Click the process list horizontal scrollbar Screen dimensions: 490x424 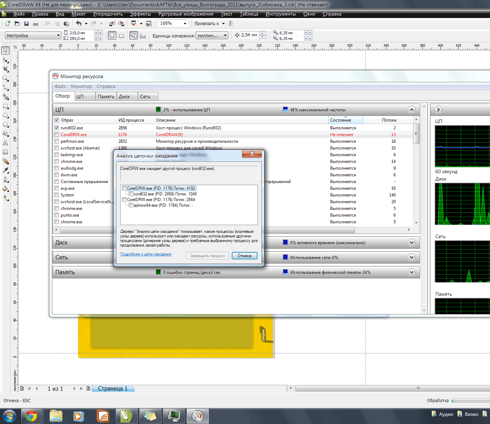[207, 230]
